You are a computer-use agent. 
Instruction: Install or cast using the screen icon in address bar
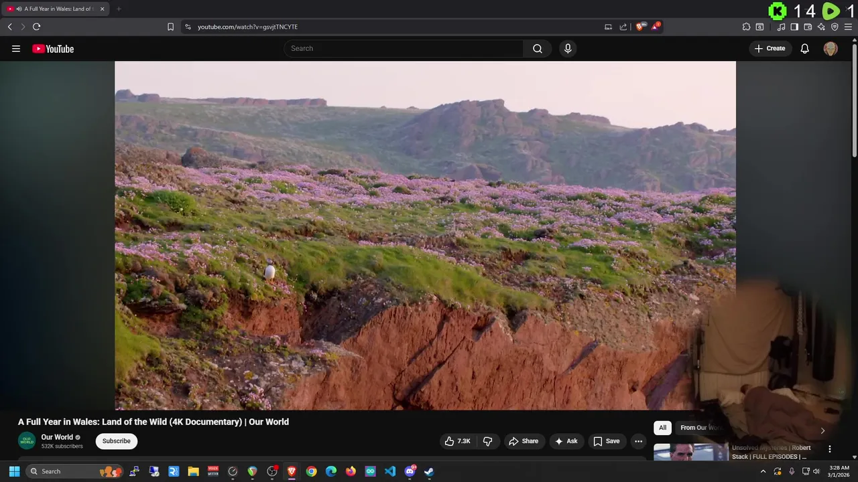pyautogui.click(x=608, y=27)
